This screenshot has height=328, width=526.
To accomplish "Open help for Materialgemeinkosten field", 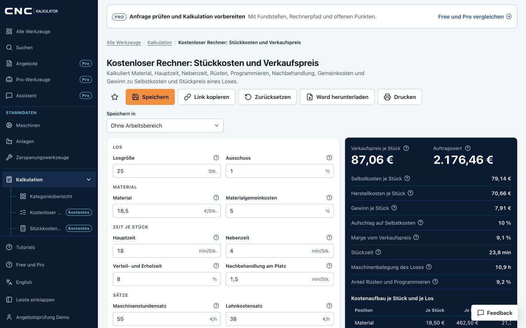I will click(329, 198).
